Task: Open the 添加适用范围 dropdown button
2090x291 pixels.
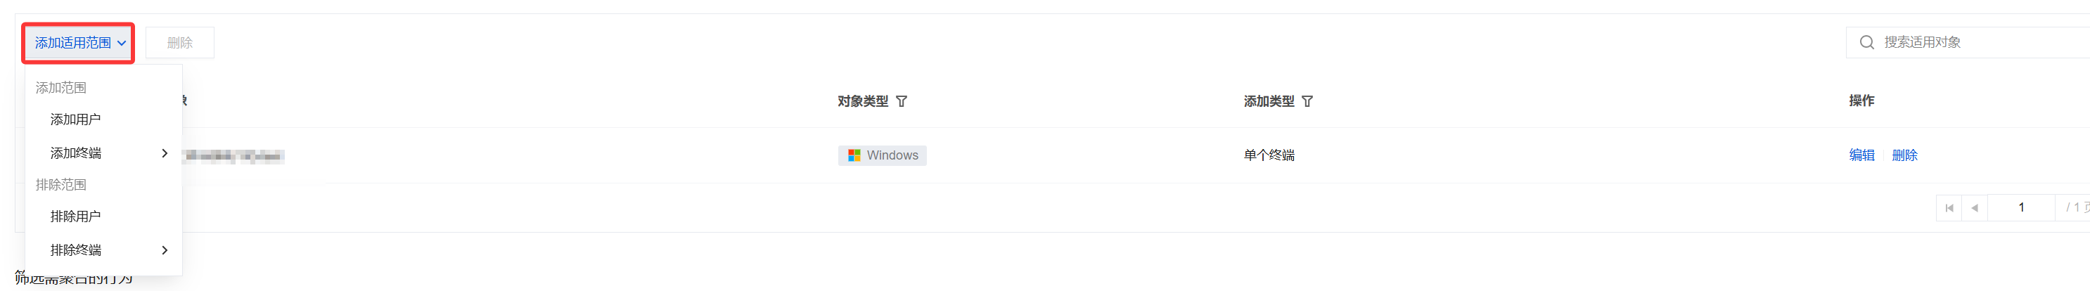Action: click(79, 43)
